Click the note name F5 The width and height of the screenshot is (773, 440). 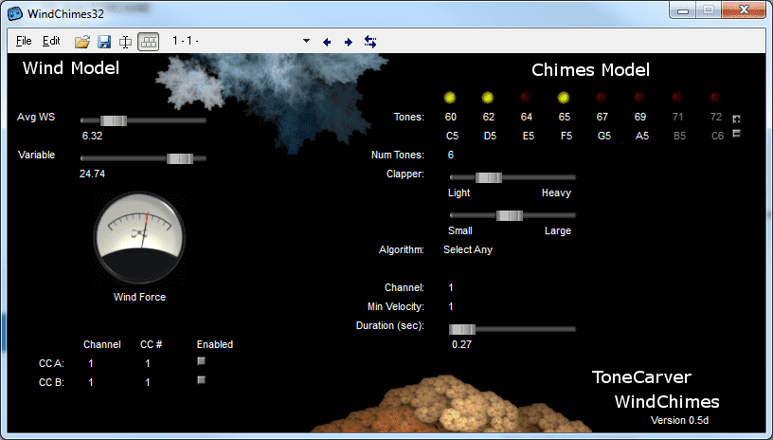(x=566, y=136)
